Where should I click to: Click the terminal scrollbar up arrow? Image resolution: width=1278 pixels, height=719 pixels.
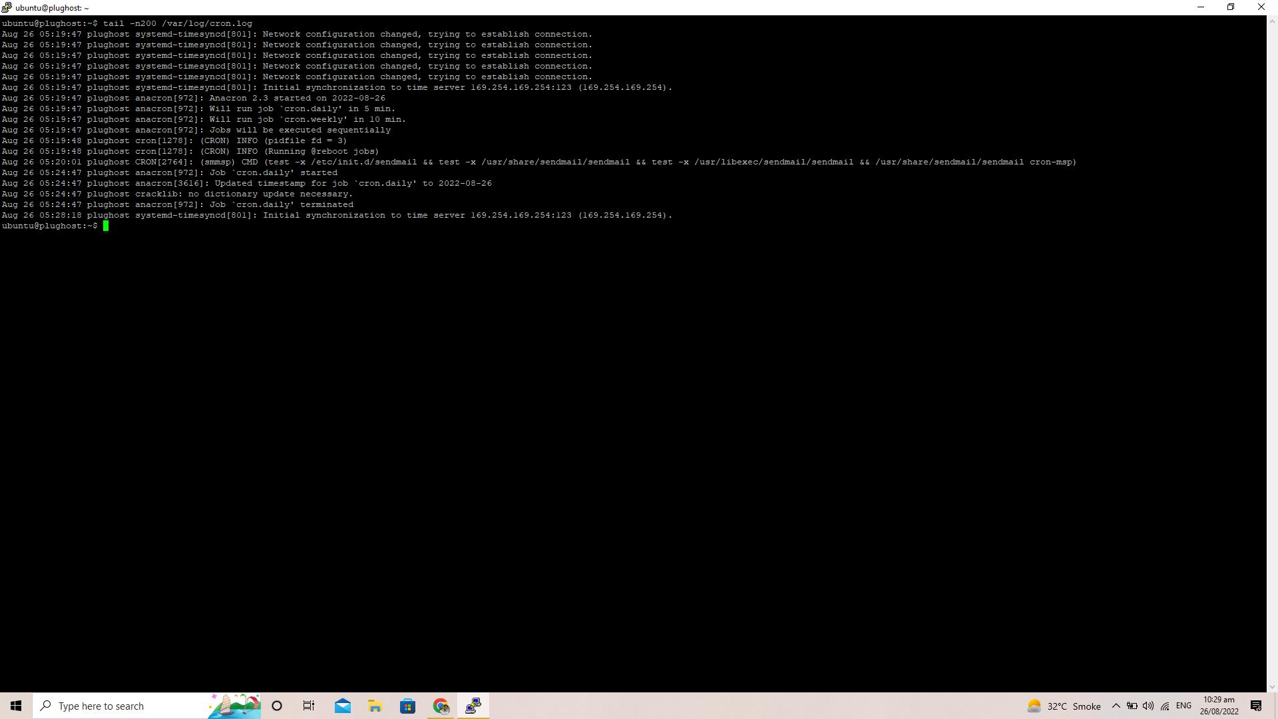point(1272,21)
